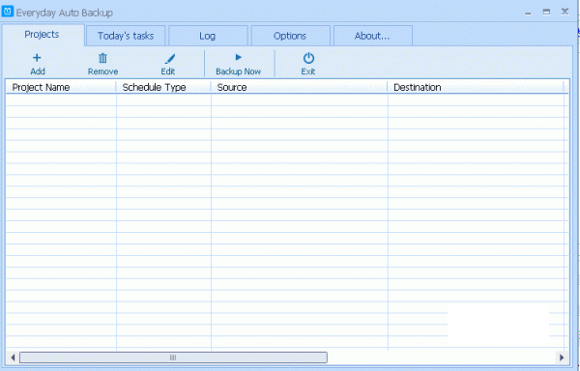Image resolution: width=580 pixels, height=371 pixels.
Task: Minimize the Everyday Auto Backup window
Action: point(528,13)
